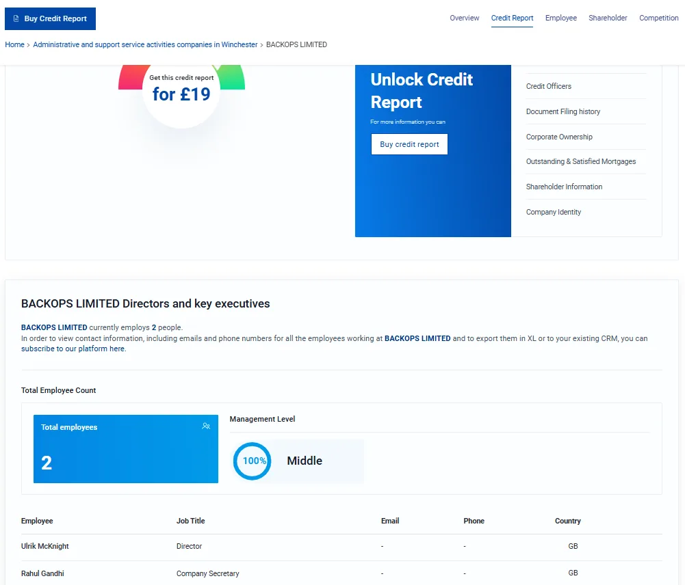Screen dimensions: 685x585
Task: Click the 100% circular progress indicator
Action: (253, 461)
